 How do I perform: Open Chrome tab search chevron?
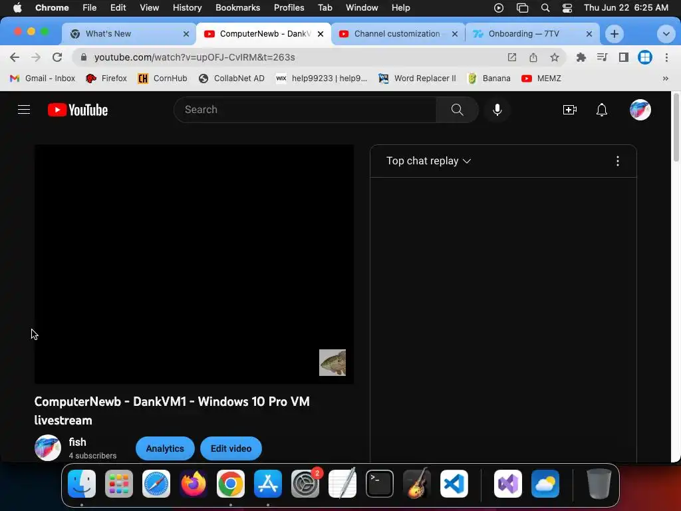(x=666, y=34)
